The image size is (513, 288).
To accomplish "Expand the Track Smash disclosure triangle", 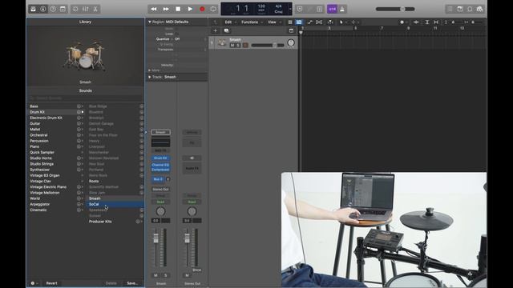I will click(150, 77).
